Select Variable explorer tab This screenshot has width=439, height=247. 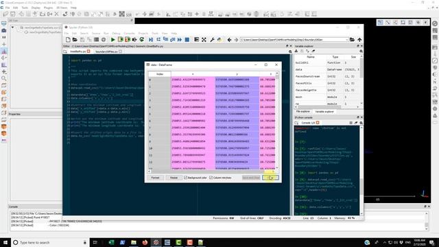(x=324, y=111)
